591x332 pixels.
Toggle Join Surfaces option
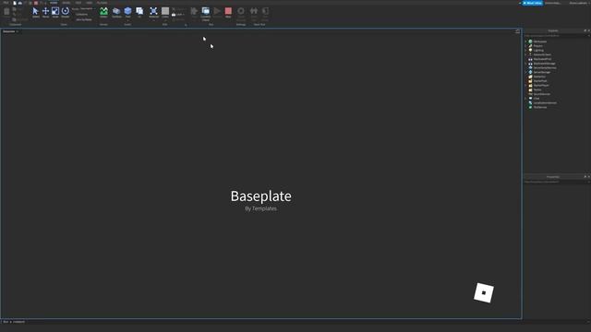(x=83, y=19)
